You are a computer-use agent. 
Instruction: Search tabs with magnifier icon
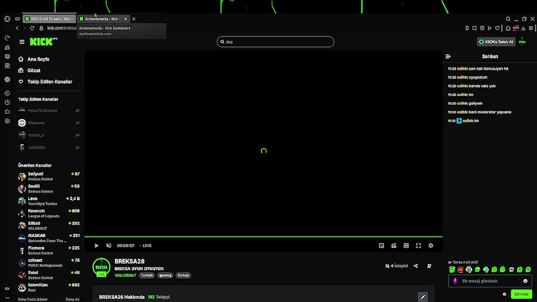(508, 19)
